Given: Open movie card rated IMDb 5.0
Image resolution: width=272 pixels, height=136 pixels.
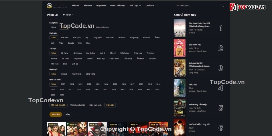Looking at the screenshot, I should [97, 129].
